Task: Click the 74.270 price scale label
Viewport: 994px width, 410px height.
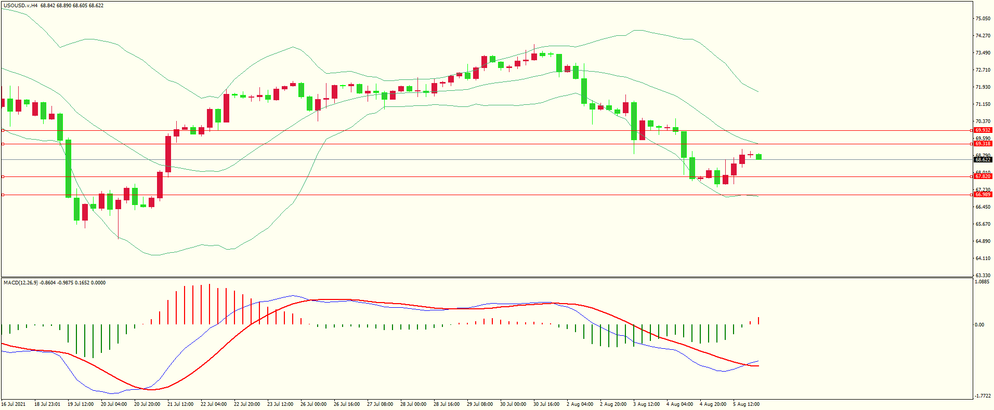Action: [983, 36]
